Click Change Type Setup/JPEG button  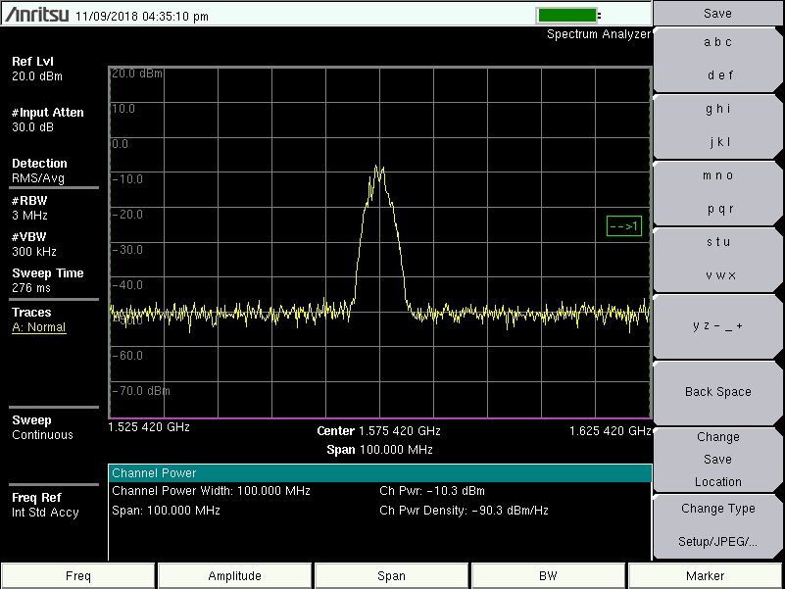717,525
